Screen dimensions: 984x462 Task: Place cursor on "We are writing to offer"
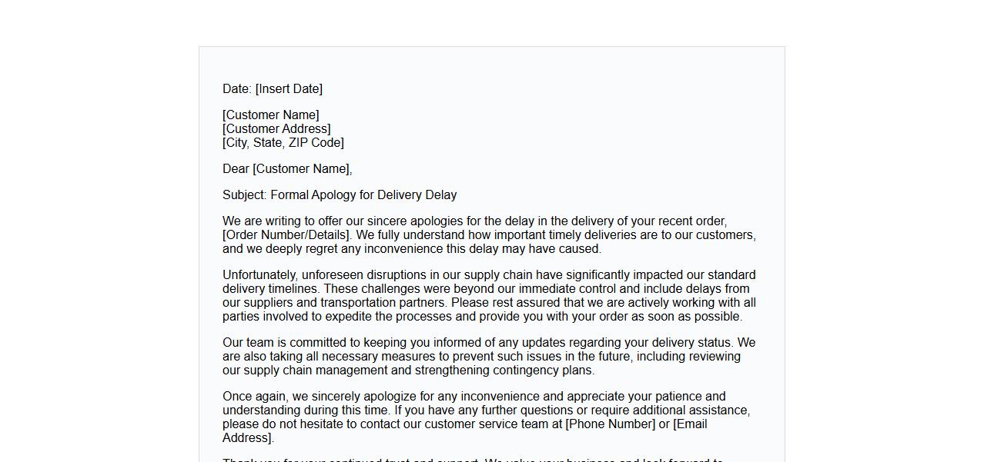(283, 221)
